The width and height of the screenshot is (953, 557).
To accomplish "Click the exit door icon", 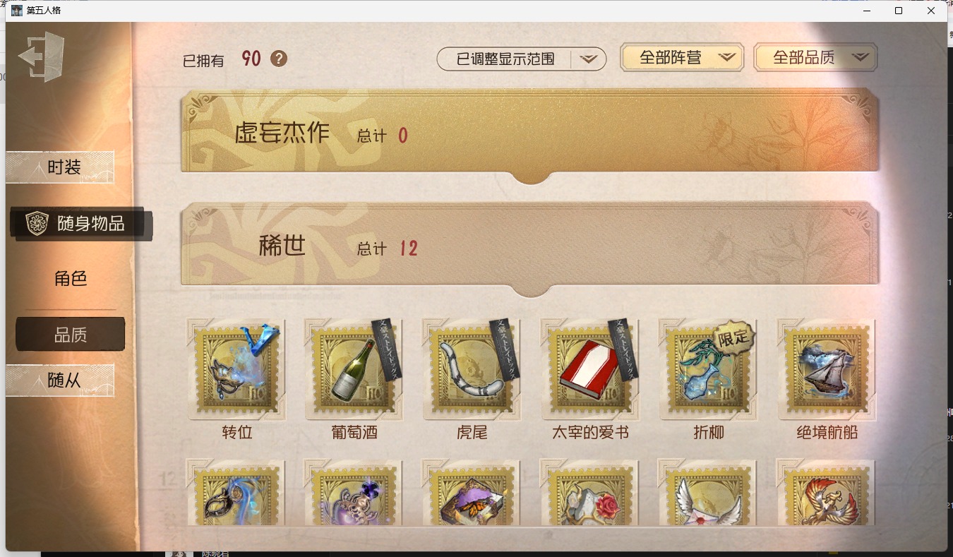I will click(x=42, y=56).
